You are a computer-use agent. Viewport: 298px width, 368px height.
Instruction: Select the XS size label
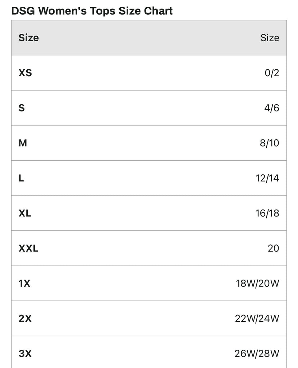[25, 73]
